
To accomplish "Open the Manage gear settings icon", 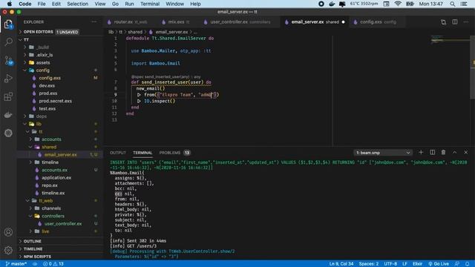I will click(x=8, y=250).
